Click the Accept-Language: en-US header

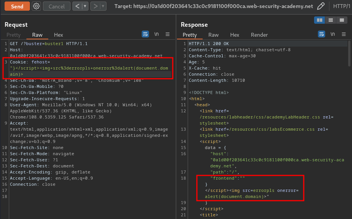51,178
